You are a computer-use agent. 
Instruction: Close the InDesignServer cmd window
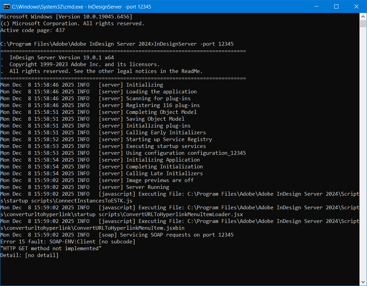355,6
